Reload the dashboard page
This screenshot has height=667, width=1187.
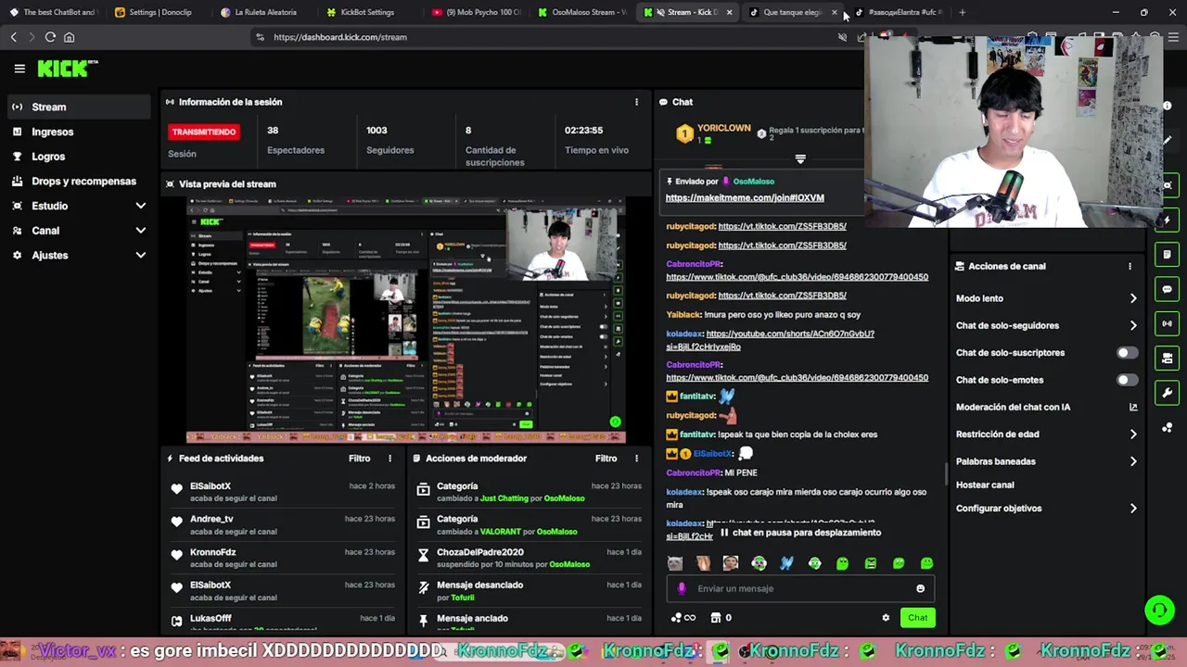(50, 37)
